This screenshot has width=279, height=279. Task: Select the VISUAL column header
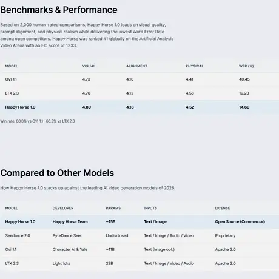pyautogui.click(x=89, y=66)
